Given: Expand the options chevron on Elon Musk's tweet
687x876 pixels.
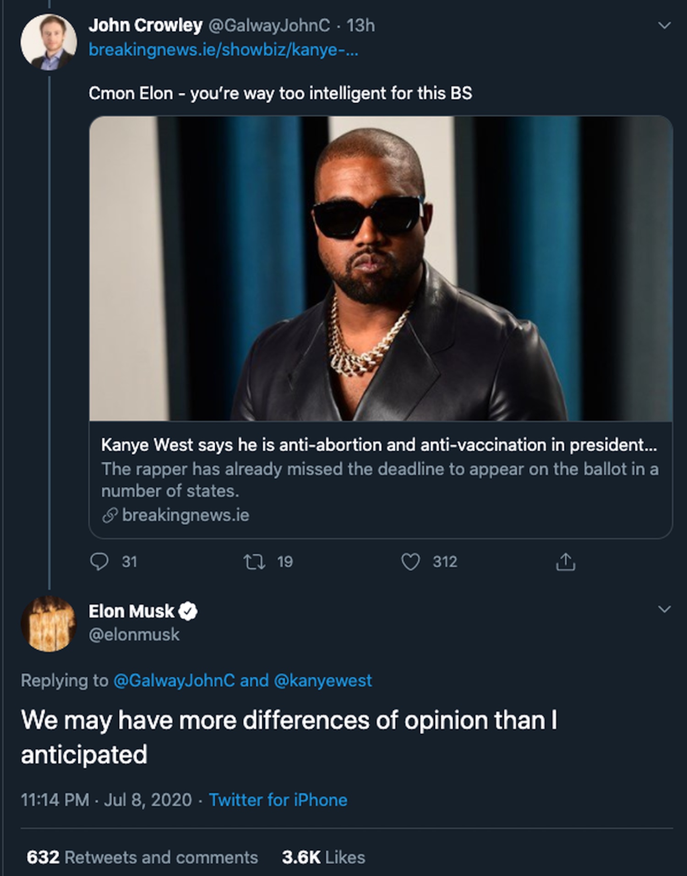Looking at the screenshot, I should click(664, 609).
